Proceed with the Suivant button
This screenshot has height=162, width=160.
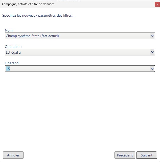pos(147,155)
